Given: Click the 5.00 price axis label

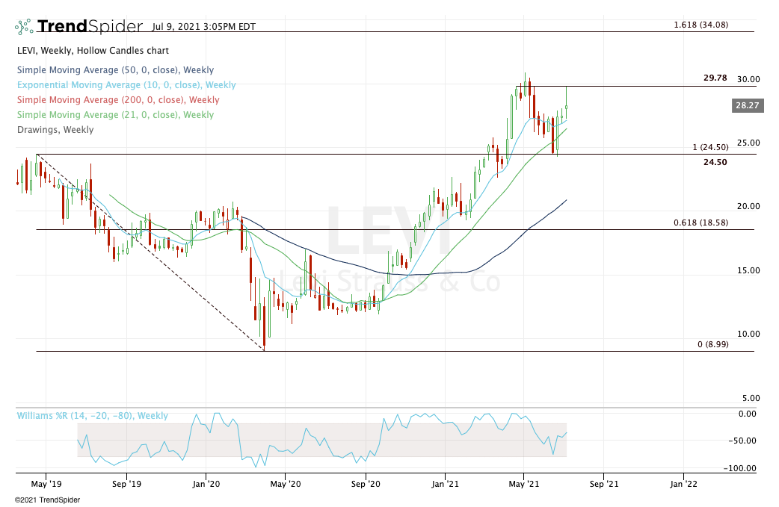Looking at the screenshot, I should point(751,399).
